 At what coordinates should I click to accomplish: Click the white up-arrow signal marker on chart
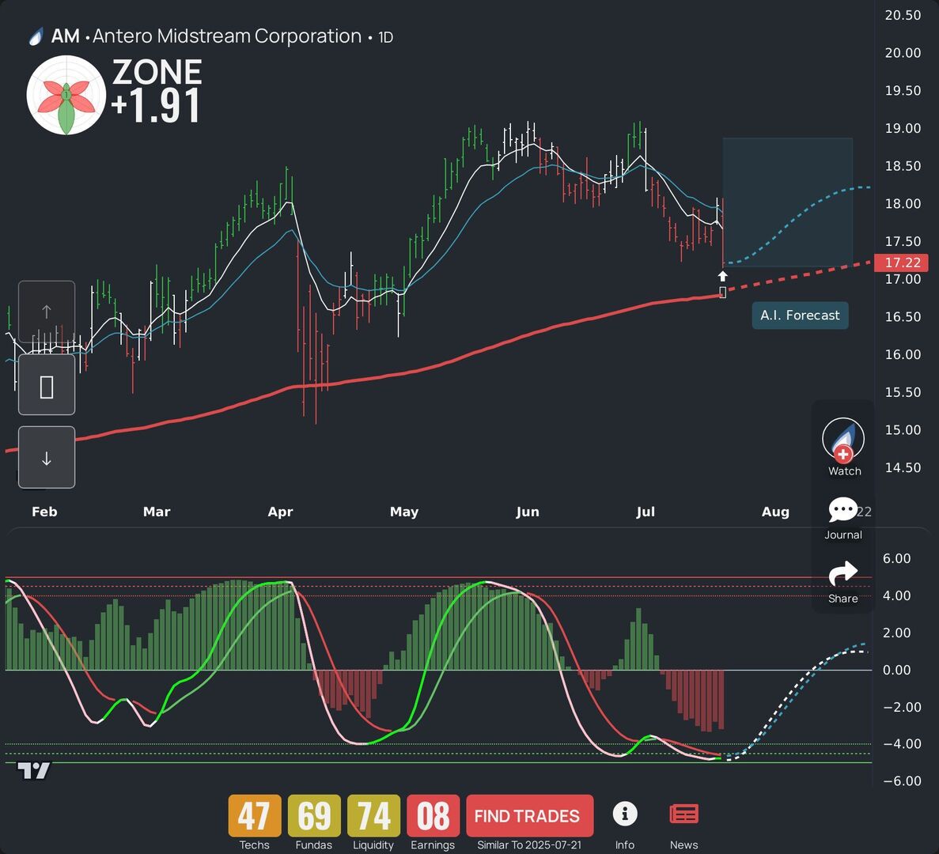[x=723, y=276]
